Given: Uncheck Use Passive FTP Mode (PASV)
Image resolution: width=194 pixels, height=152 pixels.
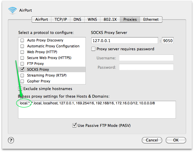Looking at the screenshot, I should point(74,125).
